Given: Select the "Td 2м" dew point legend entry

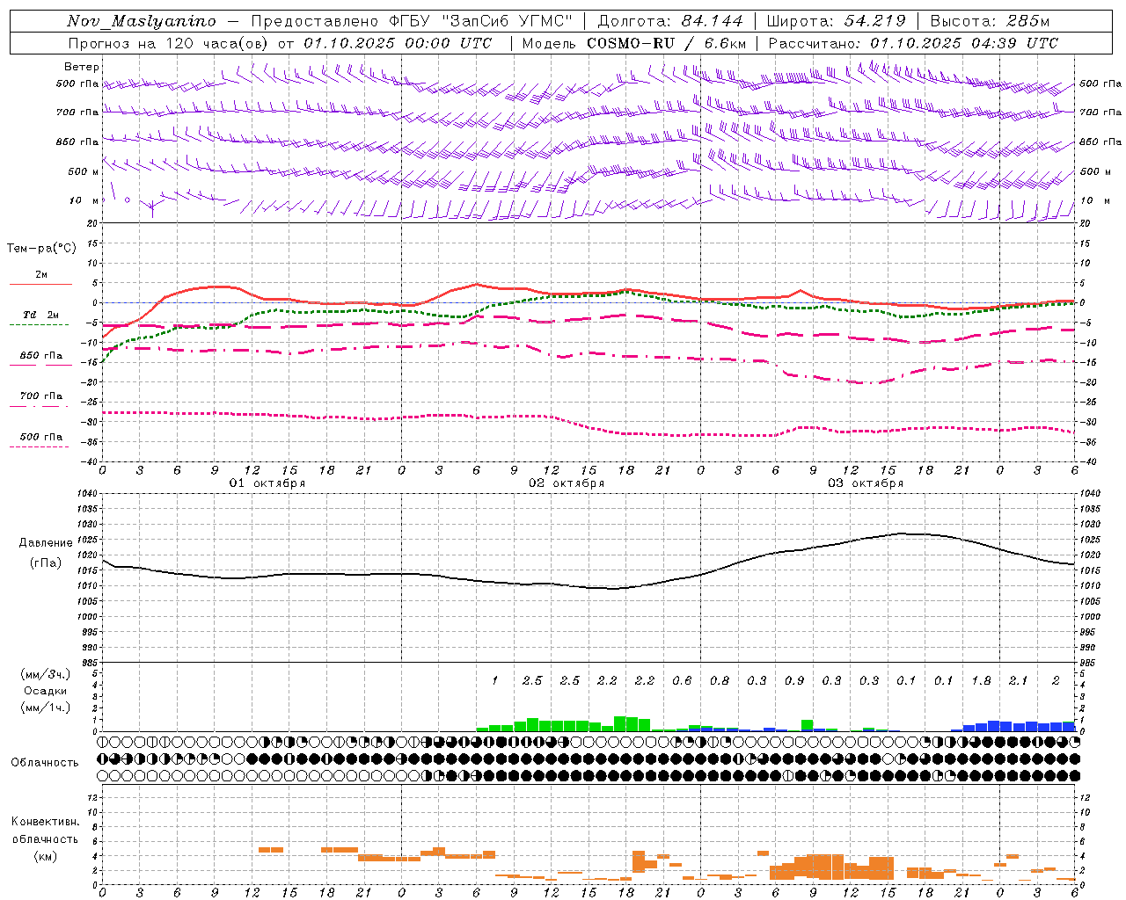Looking at the screenshot, I should tap(41, 315).
